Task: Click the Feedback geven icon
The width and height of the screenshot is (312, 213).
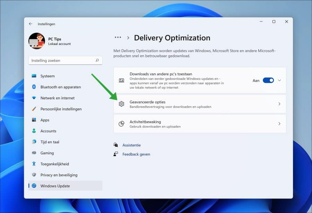Action: [115, 154]
